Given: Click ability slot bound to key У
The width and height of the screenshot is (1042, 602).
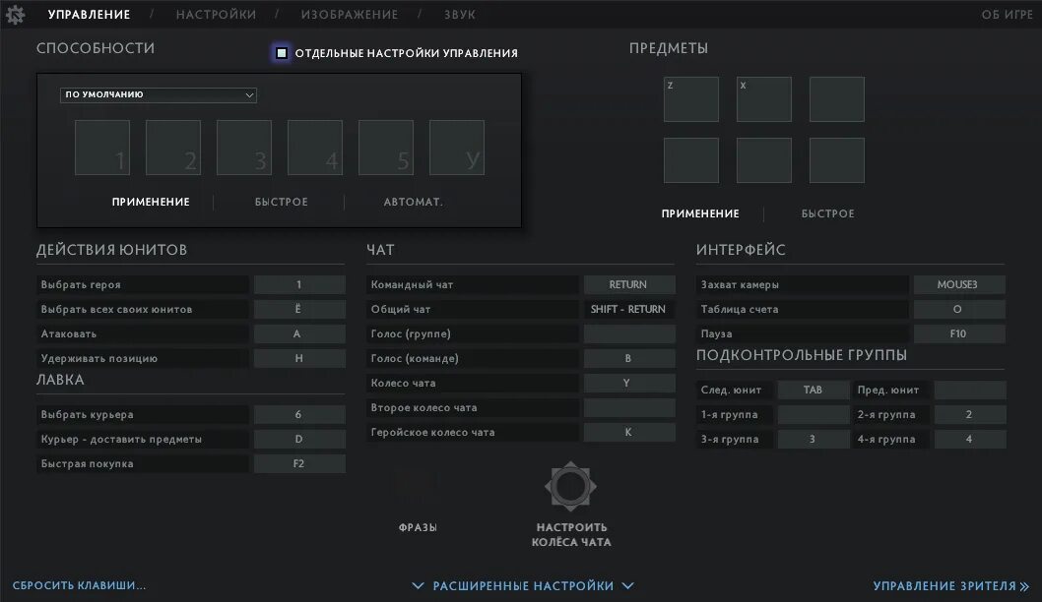Looking at the screenshot, I should (x=457, y=148).
